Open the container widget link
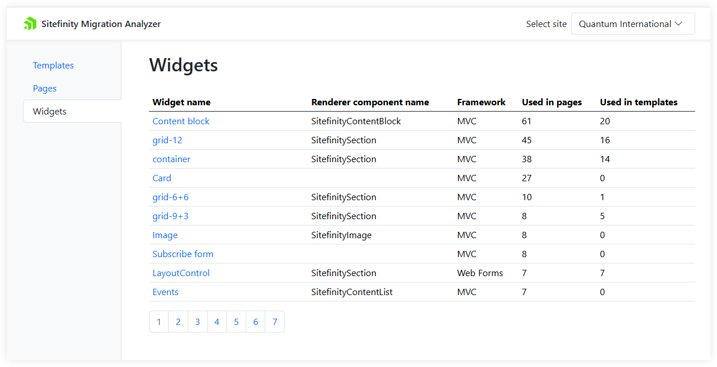The width and height of the screenshot is (717, 367). point(171,159)
